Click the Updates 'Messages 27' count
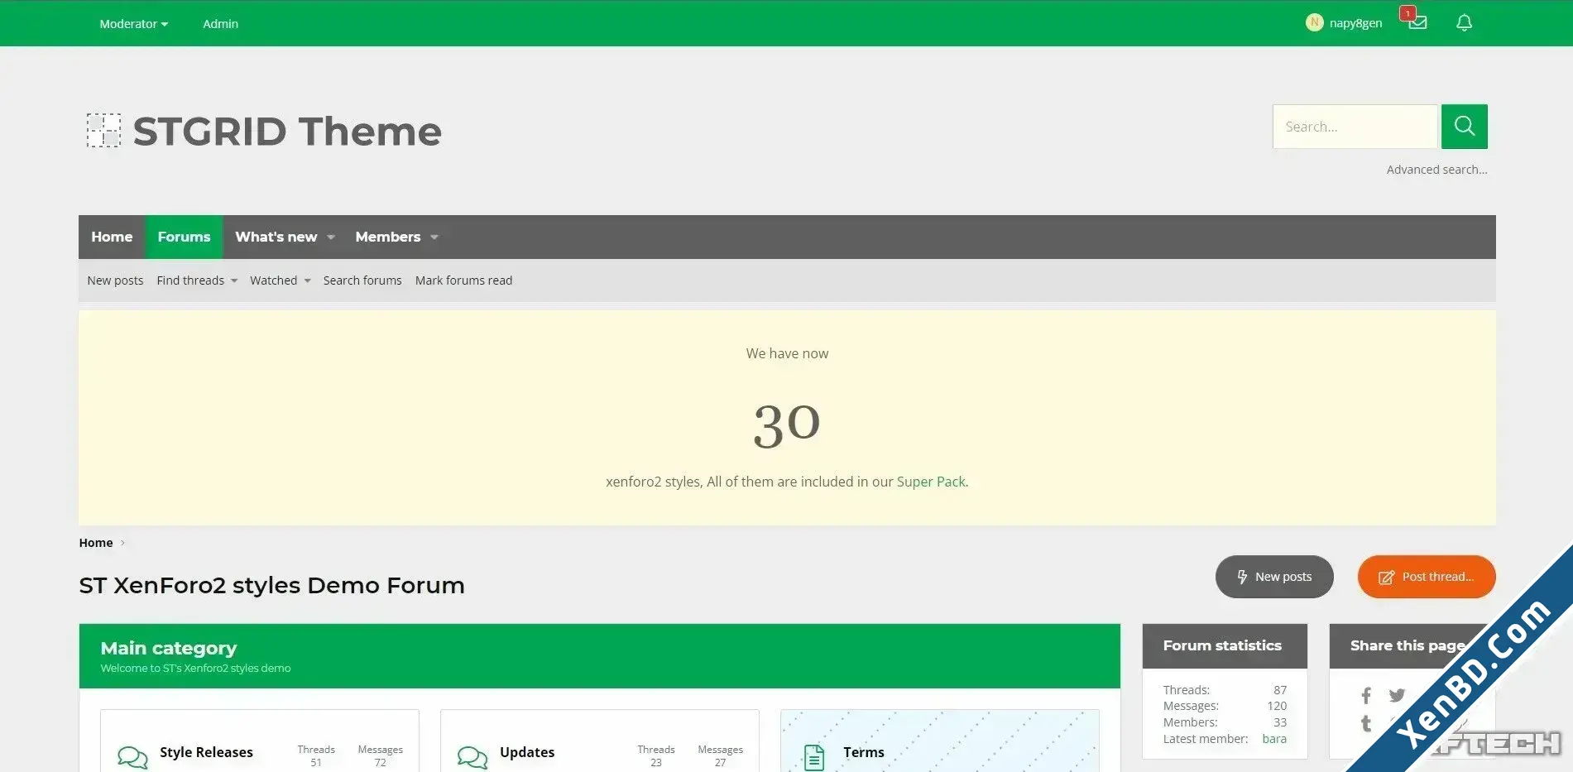This screenshot has height=772, width=1573. pyautogui.click(x=720, y=755)
